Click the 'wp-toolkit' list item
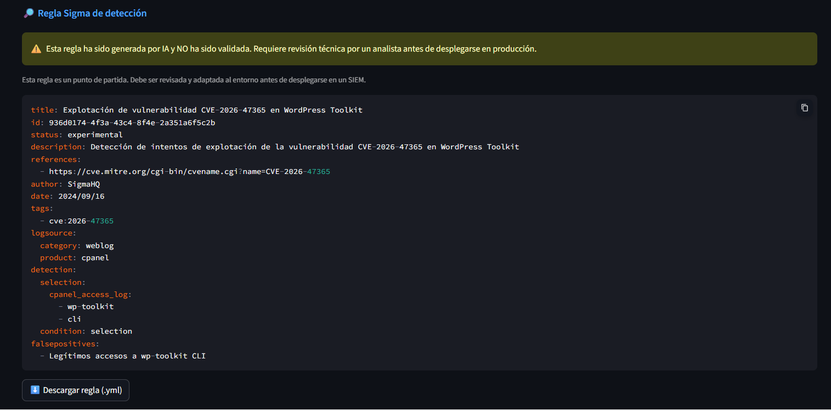Viewport: 831px width, 410px height. (91, 306)
